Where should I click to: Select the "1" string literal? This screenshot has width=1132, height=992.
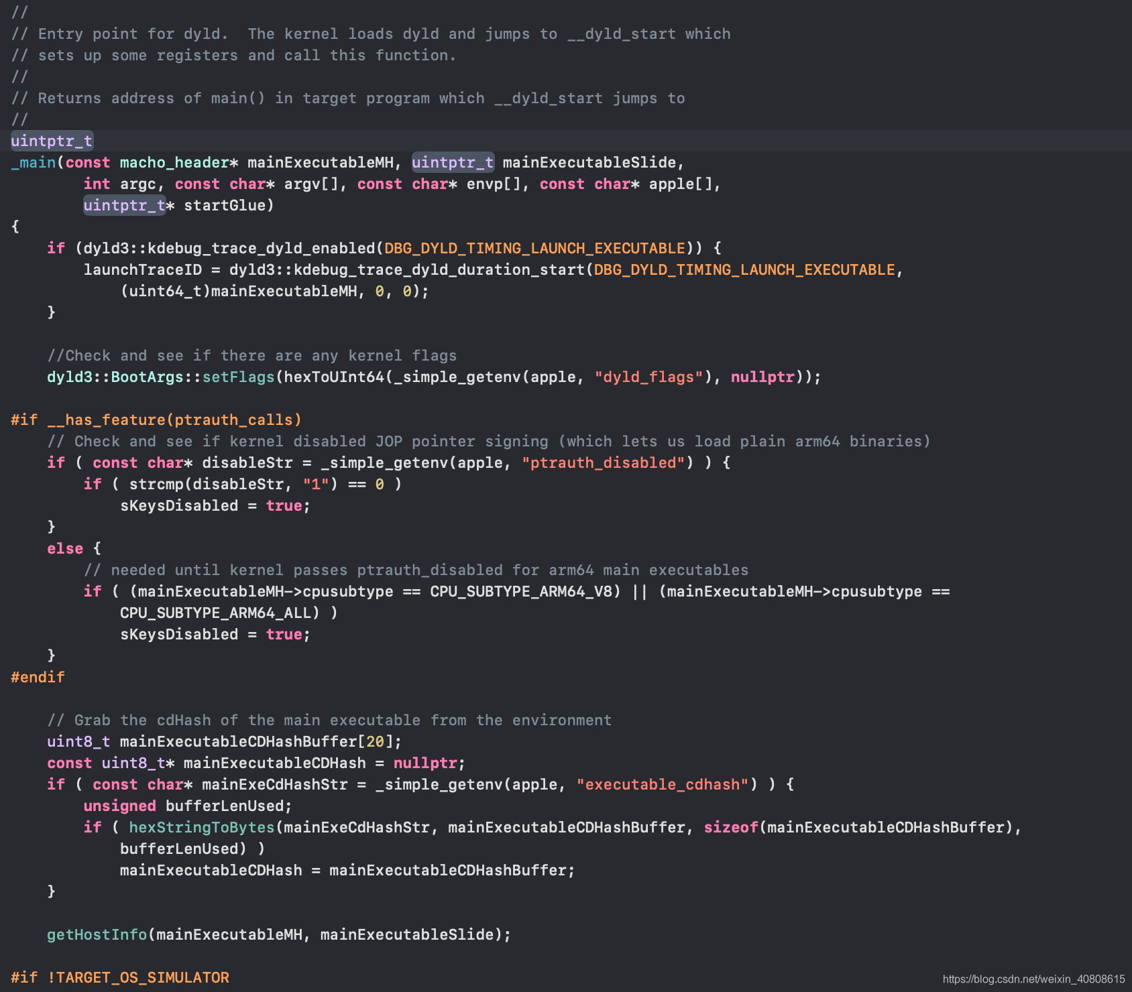316,484
